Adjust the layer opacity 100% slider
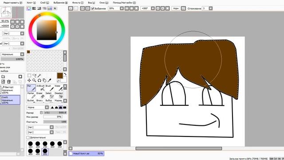 click(12, 59)
